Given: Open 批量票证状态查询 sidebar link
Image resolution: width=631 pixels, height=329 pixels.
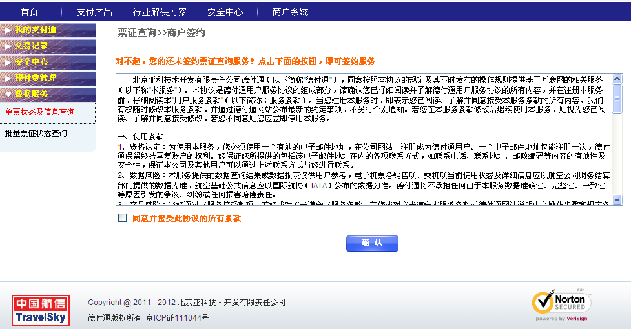Looking at the screenshot, I should coord(36,134).
